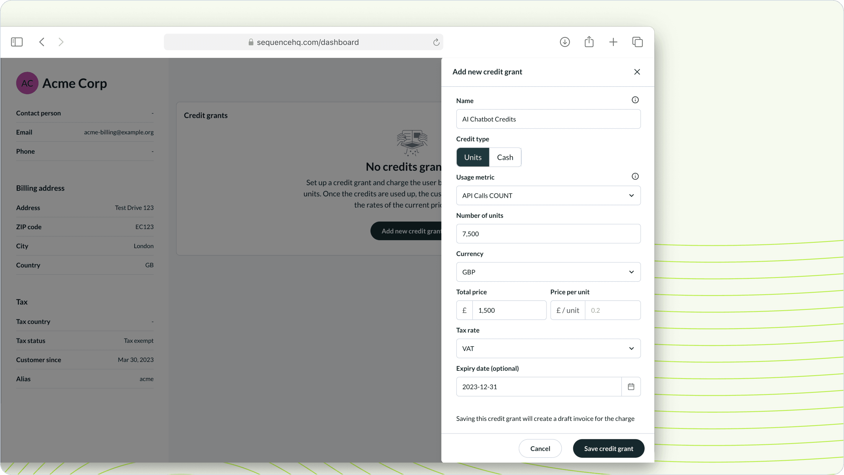
Task: Click the info icon beside Name
Action: click(x=635, y=100)
